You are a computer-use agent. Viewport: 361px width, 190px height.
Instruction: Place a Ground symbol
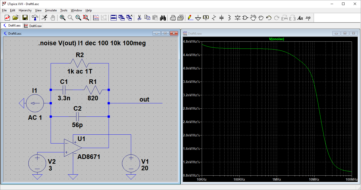click(198, 18)
